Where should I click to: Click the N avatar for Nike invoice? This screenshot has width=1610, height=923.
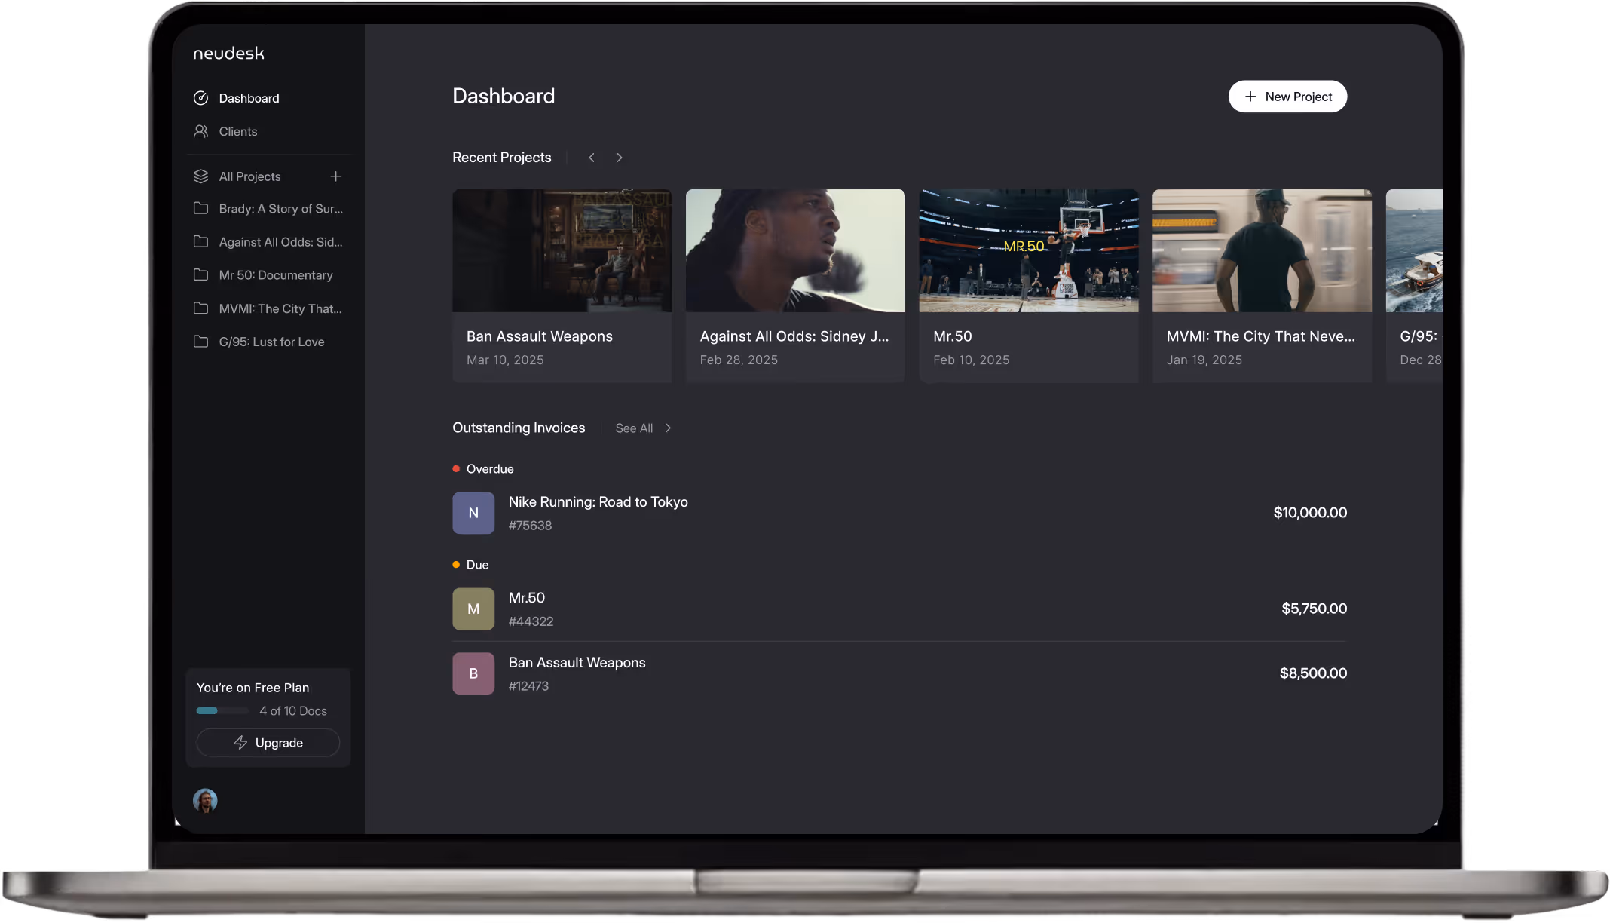473,513
